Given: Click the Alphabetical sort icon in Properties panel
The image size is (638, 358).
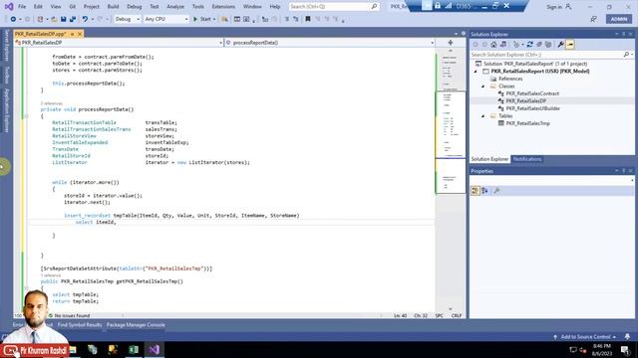Looking at the screenshot, I should click(x=484, y=191).
